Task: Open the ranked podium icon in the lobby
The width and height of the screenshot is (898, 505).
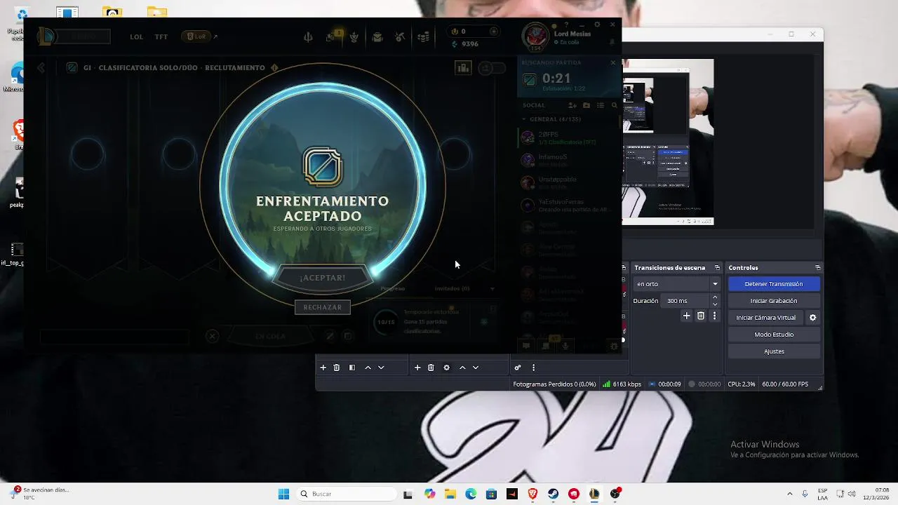Action: click(463, 68)
